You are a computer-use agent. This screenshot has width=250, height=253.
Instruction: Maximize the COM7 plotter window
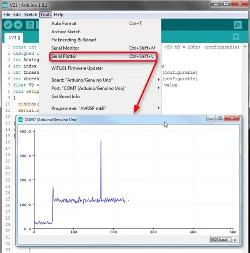tap(220, 118)
